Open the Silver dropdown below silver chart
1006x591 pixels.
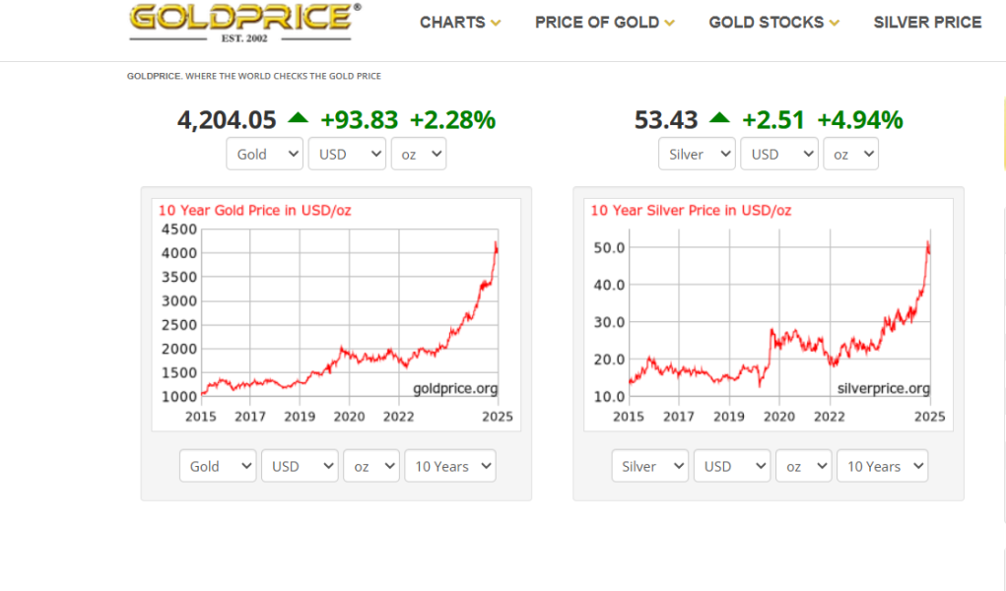(649, 466)
